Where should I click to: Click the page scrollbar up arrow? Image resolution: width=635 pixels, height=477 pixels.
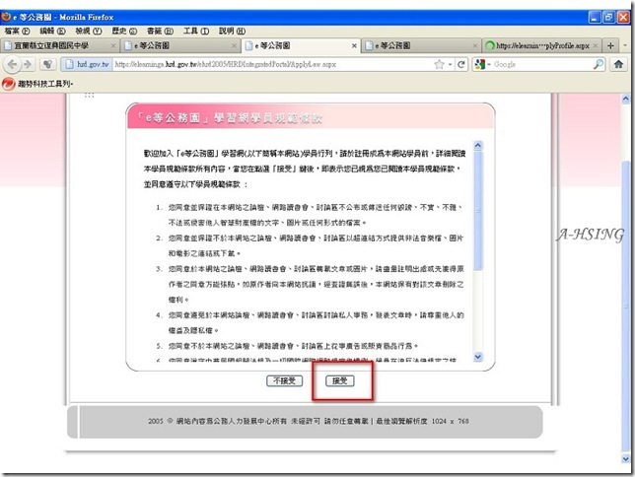[x=626, y=99]
